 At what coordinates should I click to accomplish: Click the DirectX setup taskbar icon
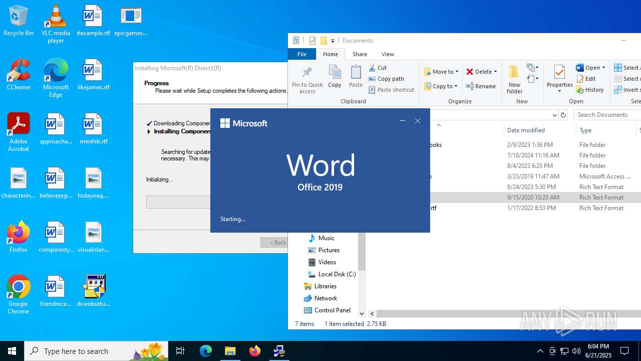(279, 351)
